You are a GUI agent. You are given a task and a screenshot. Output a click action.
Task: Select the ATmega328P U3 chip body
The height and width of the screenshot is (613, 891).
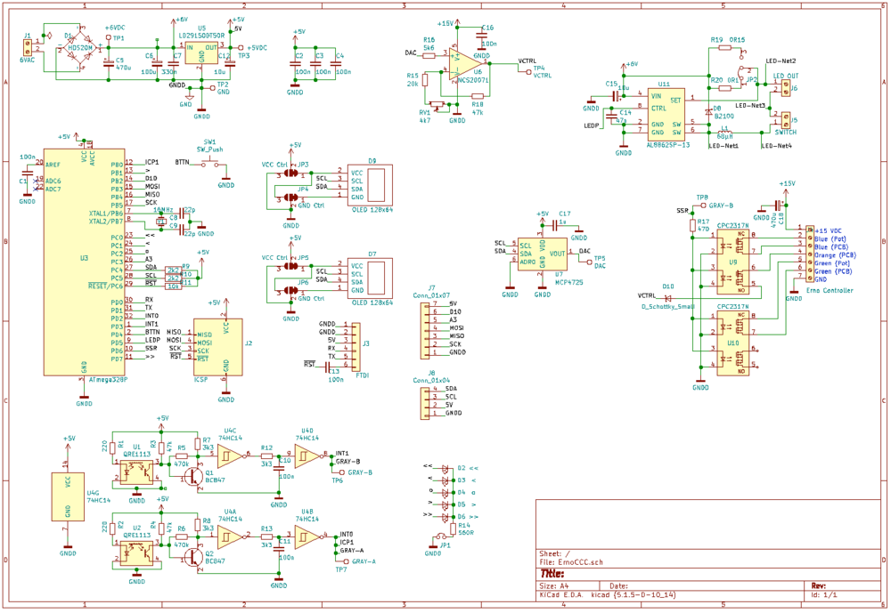84,262
